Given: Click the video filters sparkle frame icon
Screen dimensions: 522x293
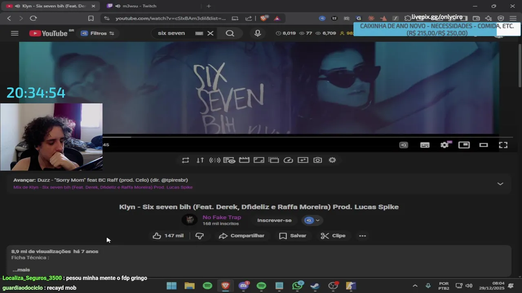Looking at the screenshot, I should (303, 160).
